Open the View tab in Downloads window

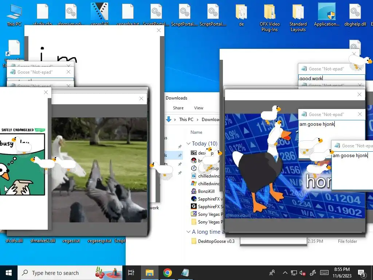pos(199,108)
